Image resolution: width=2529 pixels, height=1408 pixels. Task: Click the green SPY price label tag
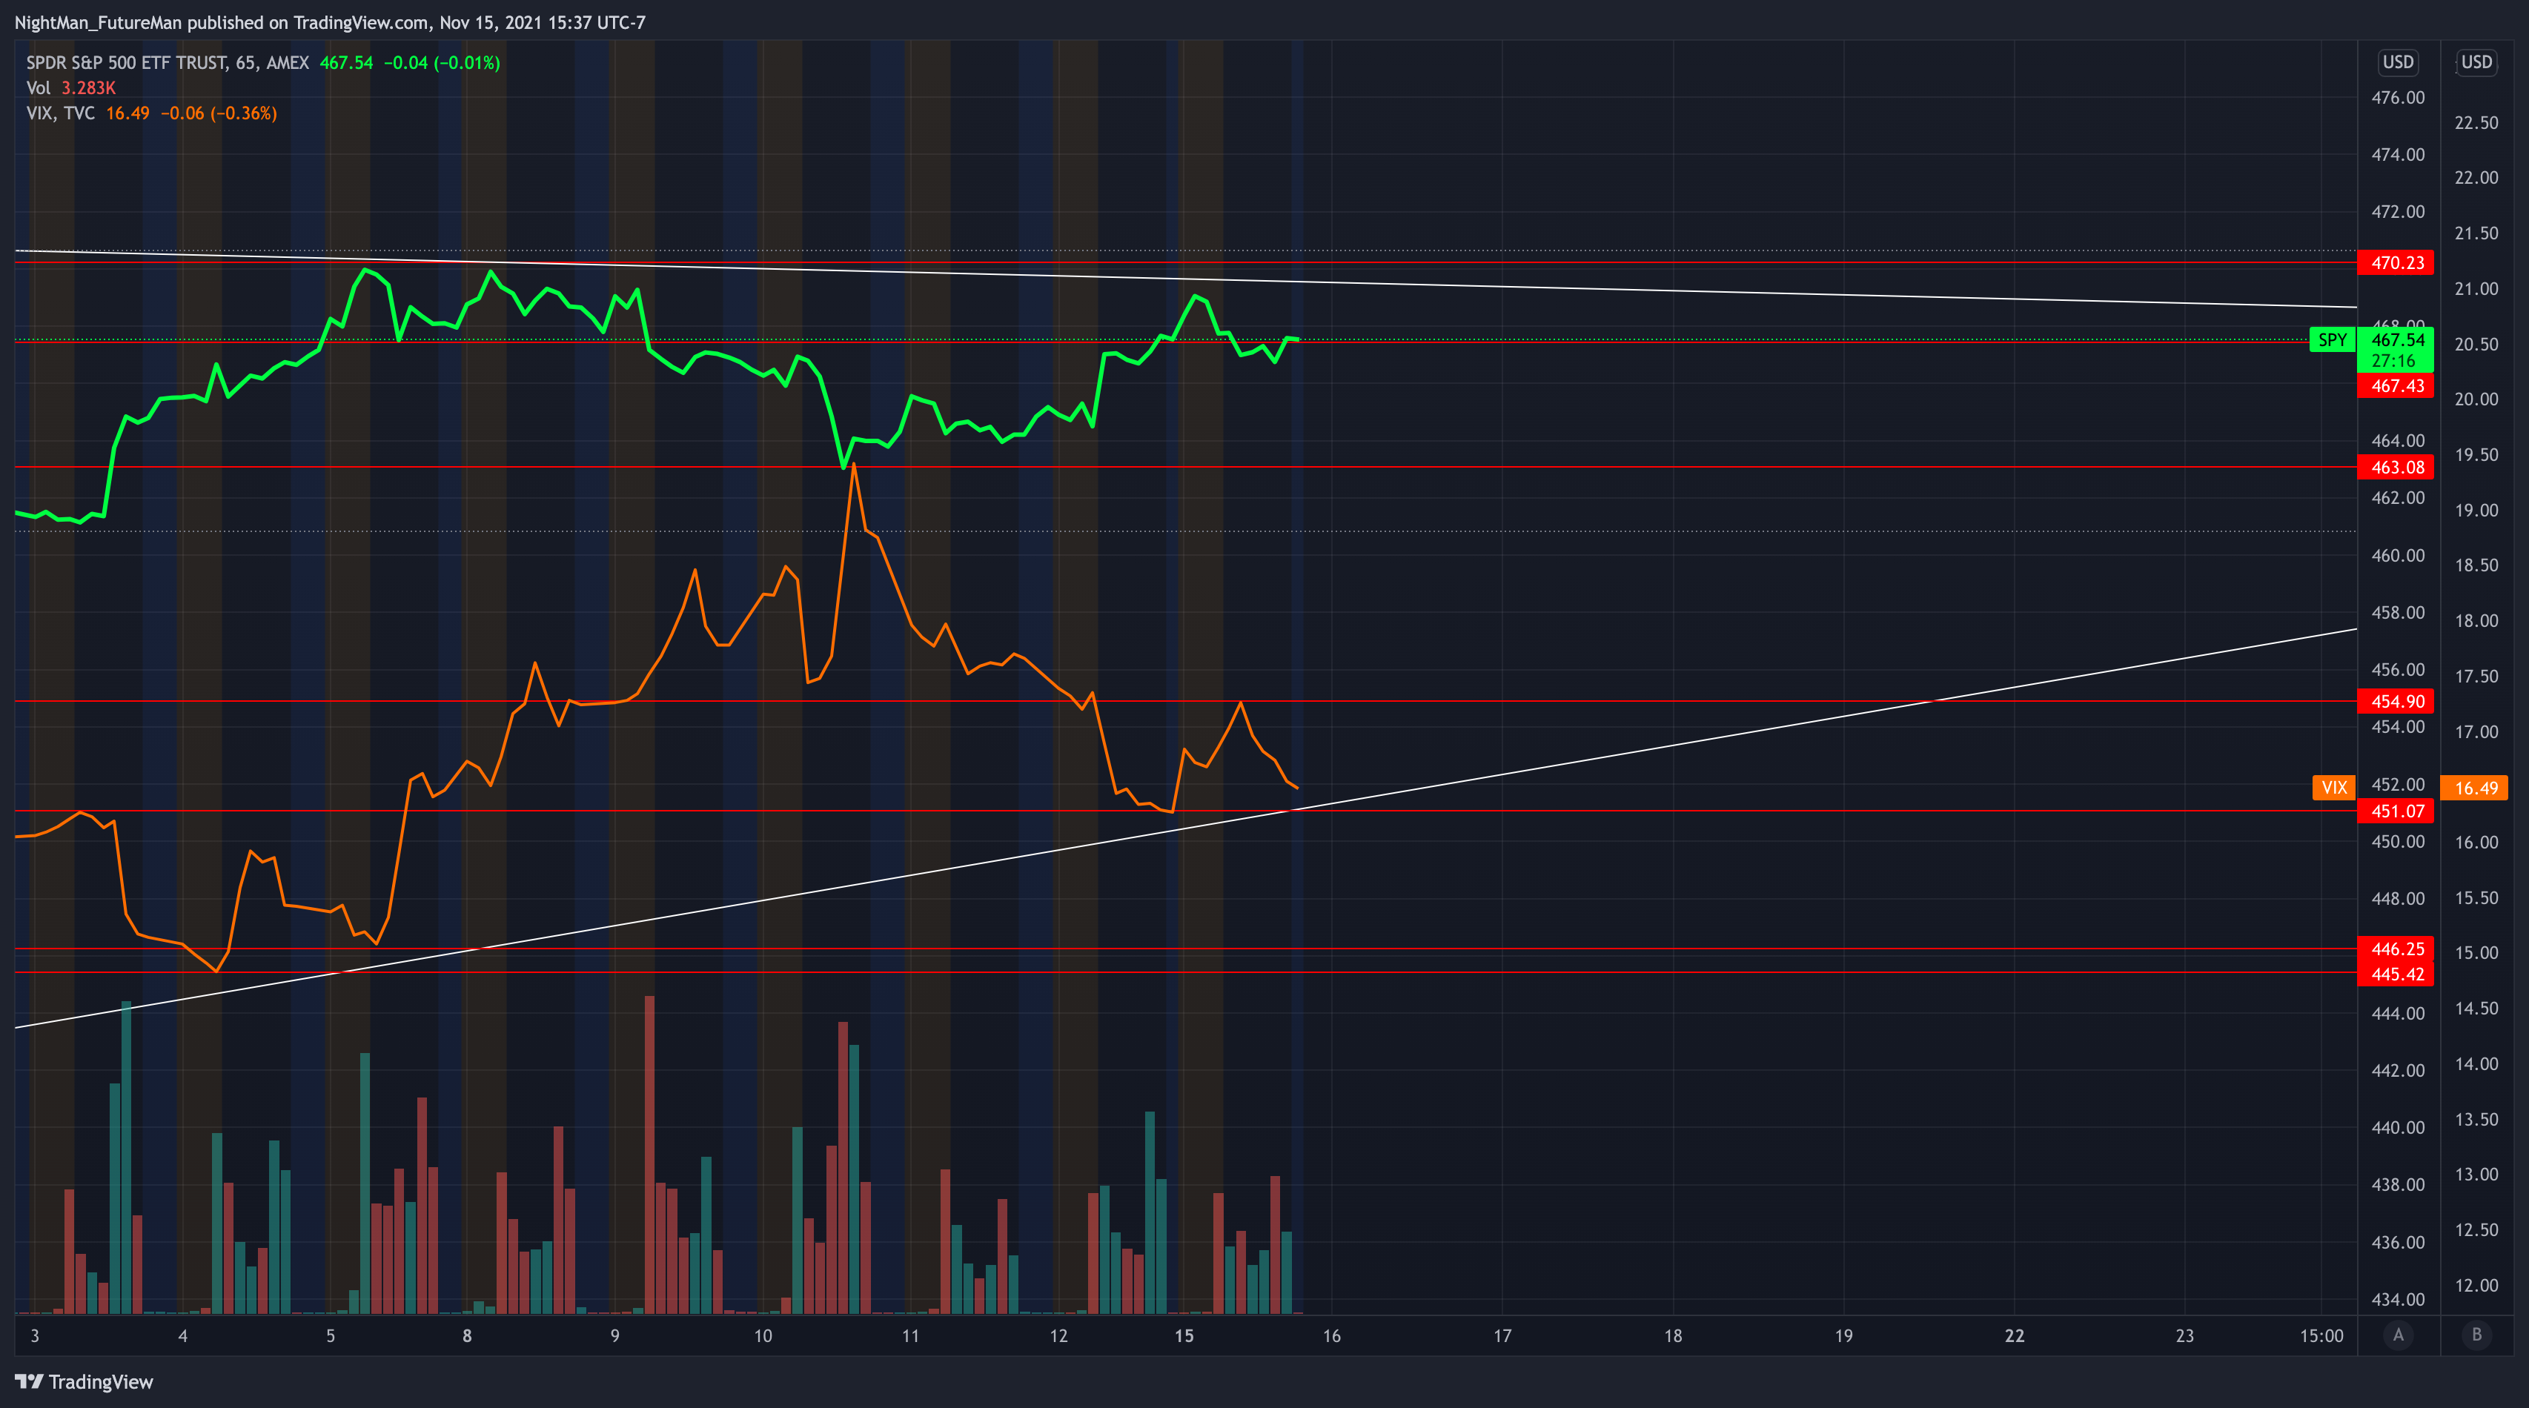(x=2332, y=339)
